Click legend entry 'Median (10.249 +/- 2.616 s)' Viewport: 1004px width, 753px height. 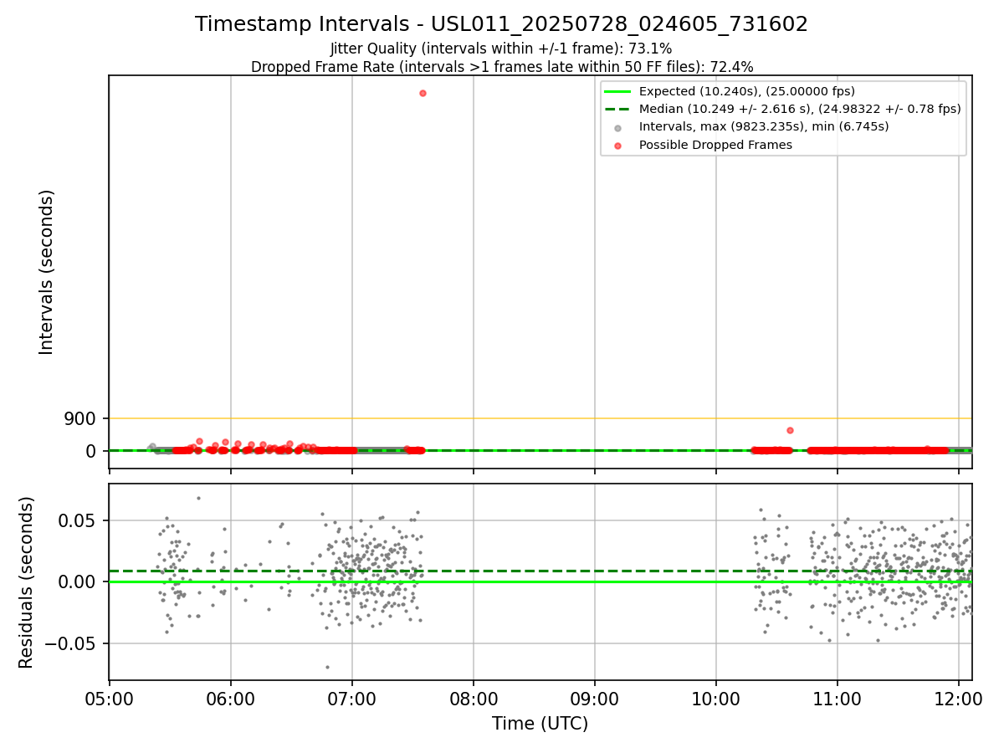(x=799, y=109)
